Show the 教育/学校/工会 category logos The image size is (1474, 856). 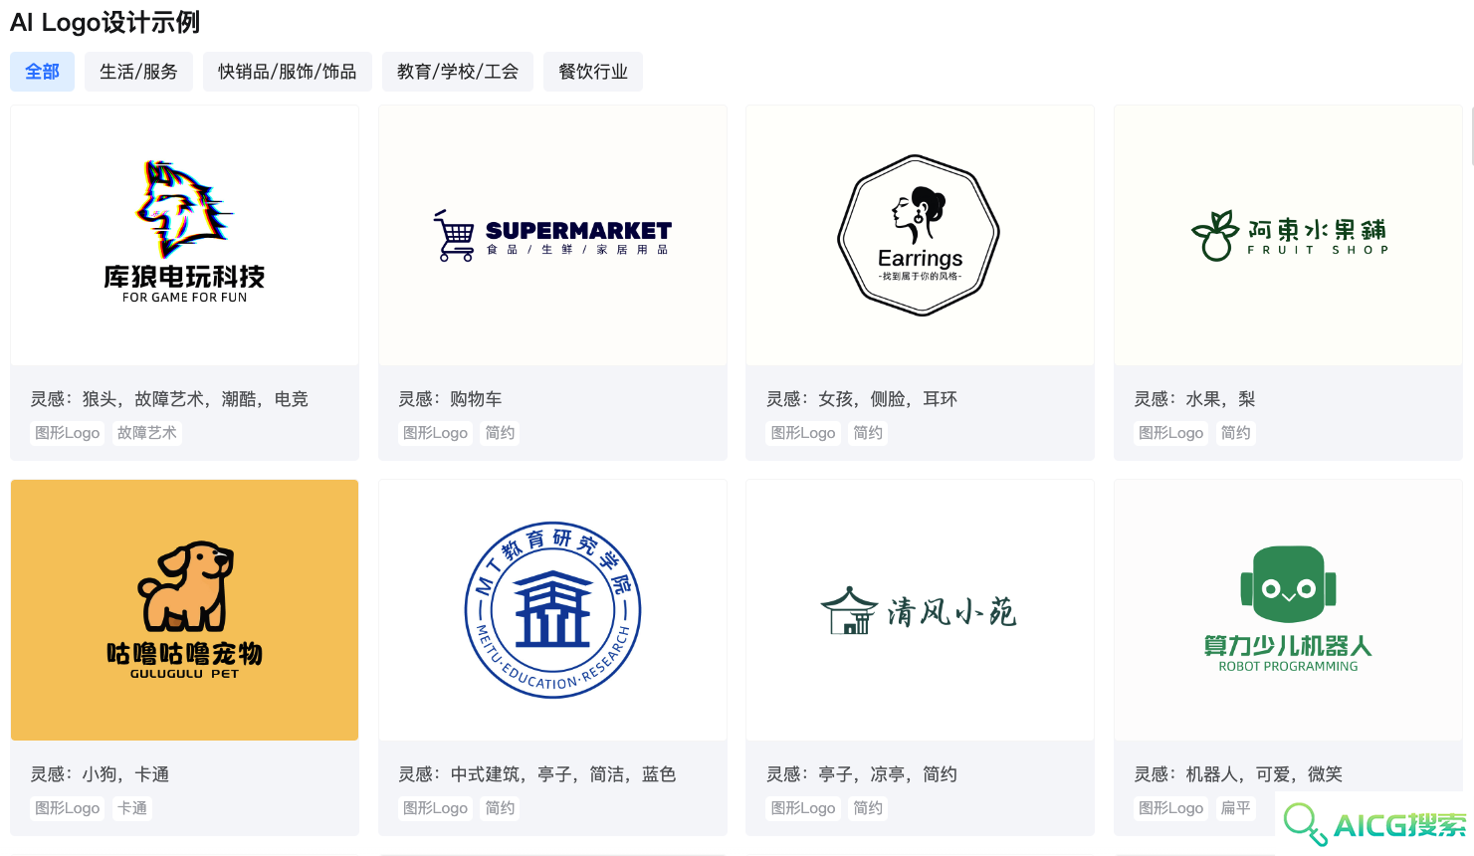[x=458, y=72]
